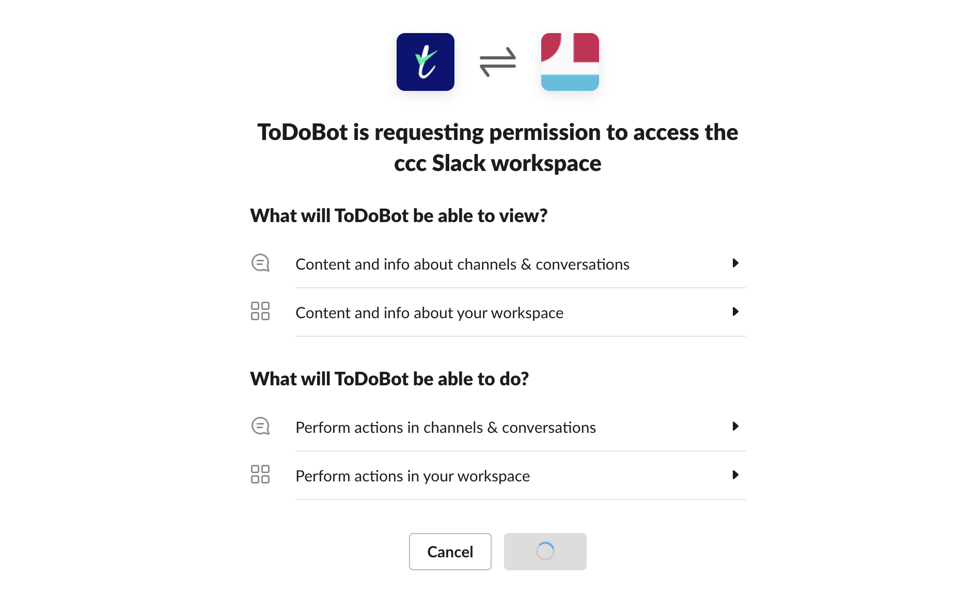Click the permission request title text

[x=498, y=147]
